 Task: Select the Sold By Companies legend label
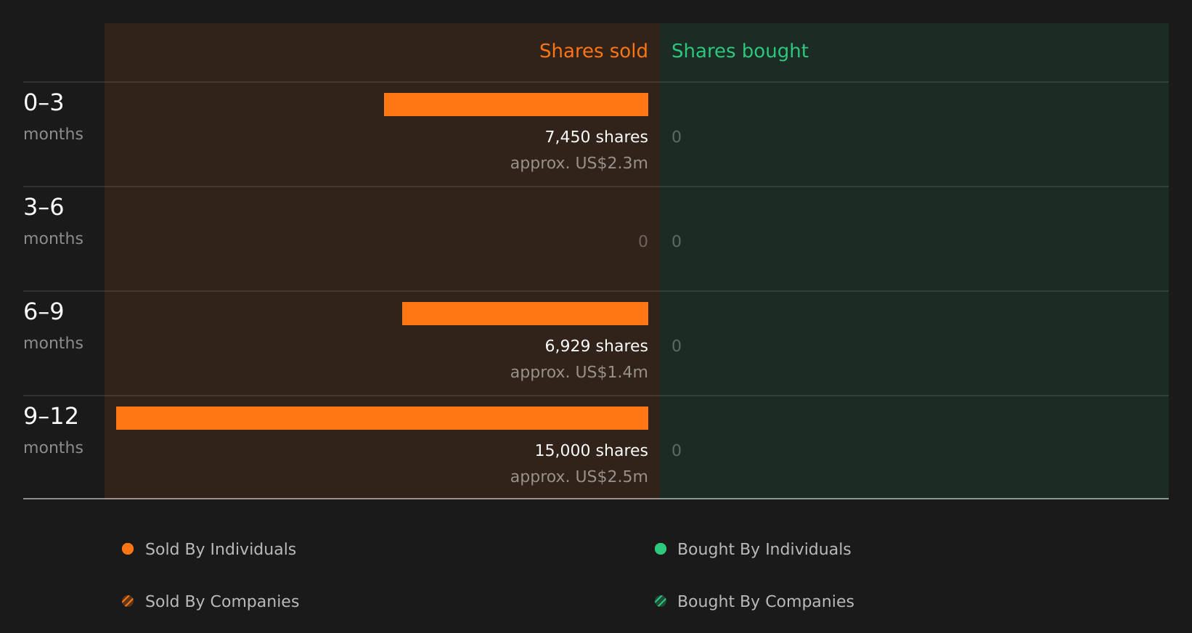[222, 602]
